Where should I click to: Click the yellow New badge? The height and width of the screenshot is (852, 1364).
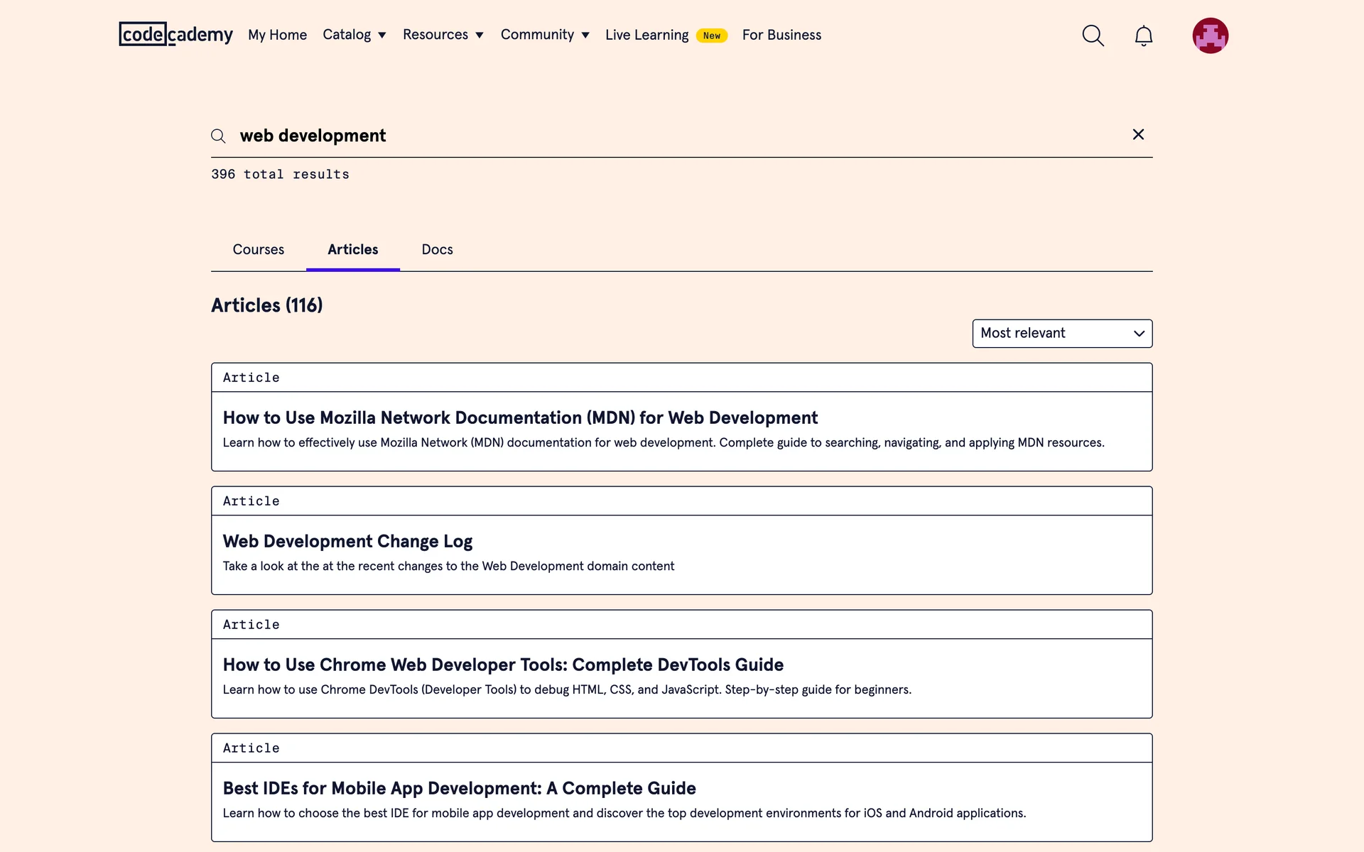[x=711, y=35]
